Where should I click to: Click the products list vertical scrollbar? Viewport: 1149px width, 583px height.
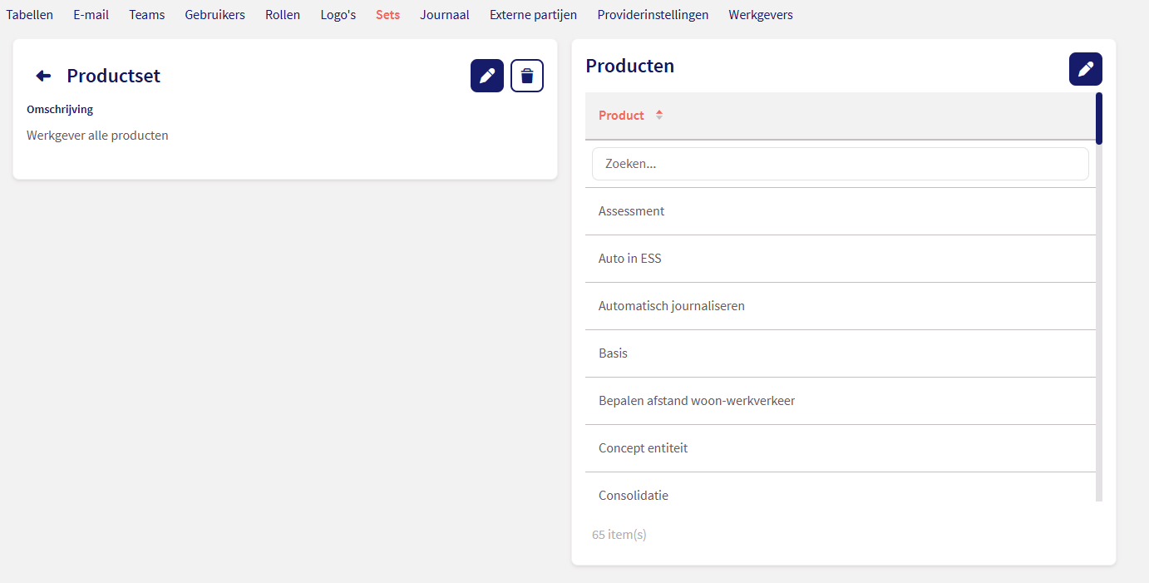[x=1099, y=333]
